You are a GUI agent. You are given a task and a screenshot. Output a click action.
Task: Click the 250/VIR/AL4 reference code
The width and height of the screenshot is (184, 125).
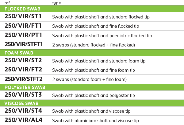pyautogui.click(x=24, y=120)
